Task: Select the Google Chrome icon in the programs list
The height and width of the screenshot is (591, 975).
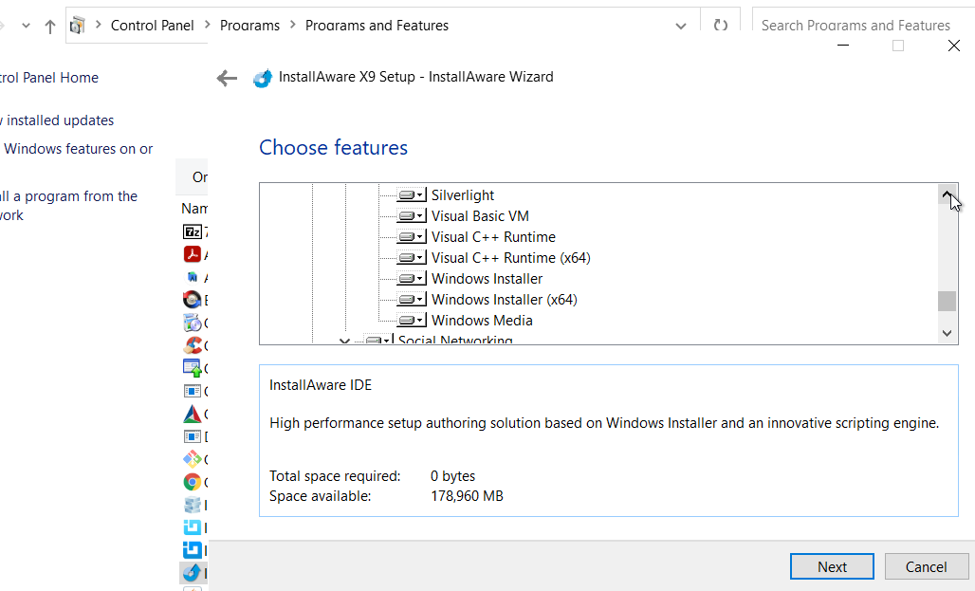Action: (193, 482)
